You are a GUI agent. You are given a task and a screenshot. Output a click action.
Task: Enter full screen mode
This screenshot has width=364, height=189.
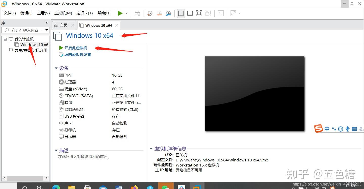coord(199,13)
